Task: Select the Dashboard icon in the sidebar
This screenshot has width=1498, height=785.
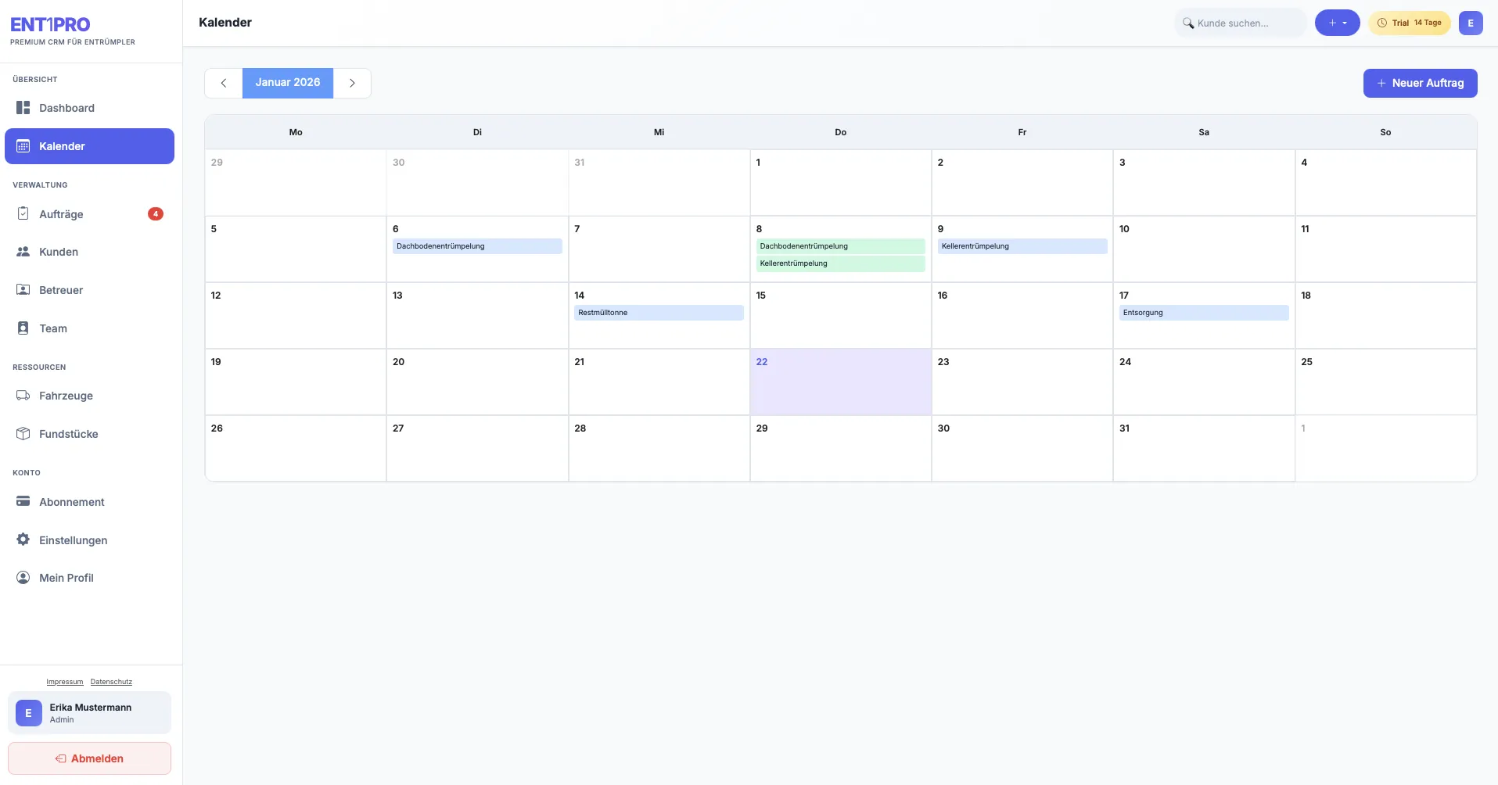Action: (22, 108)
